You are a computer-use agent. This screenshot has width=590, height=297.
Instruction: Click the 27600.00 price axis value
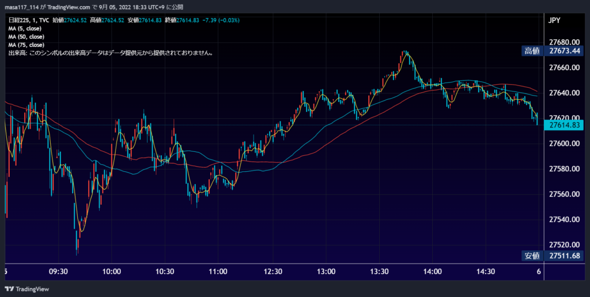[x=565, y=144]
